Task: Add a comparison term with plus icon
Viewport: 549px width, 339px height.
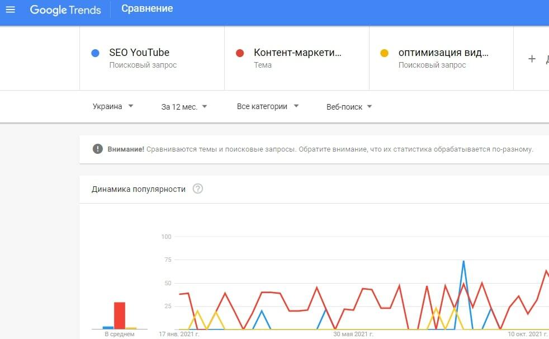Action: pyautogui.click(x=532, y=59)
